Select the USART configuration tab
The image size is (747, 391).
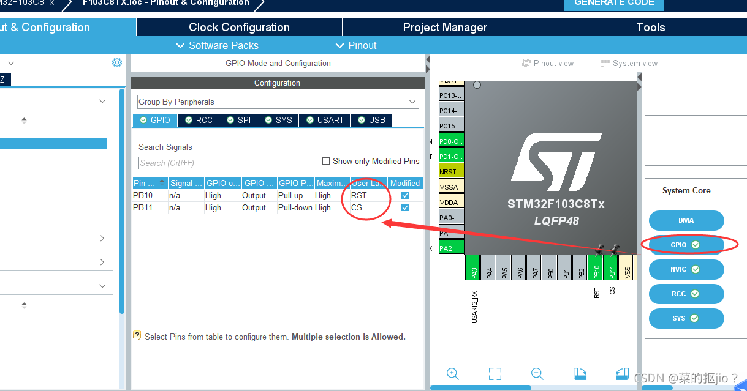pos(325,120)
